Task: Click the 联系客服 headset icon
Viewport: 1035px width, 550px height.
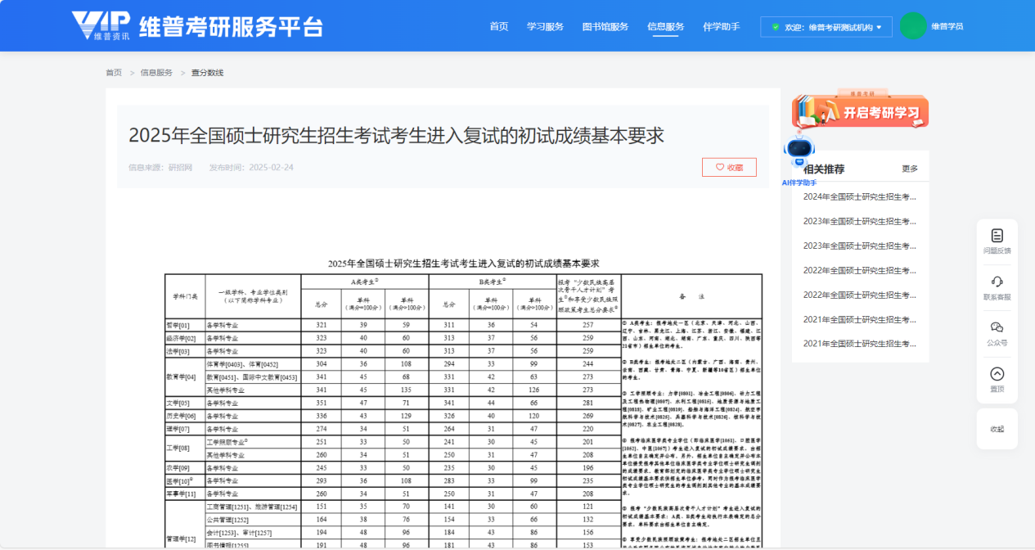Action: 997,282
